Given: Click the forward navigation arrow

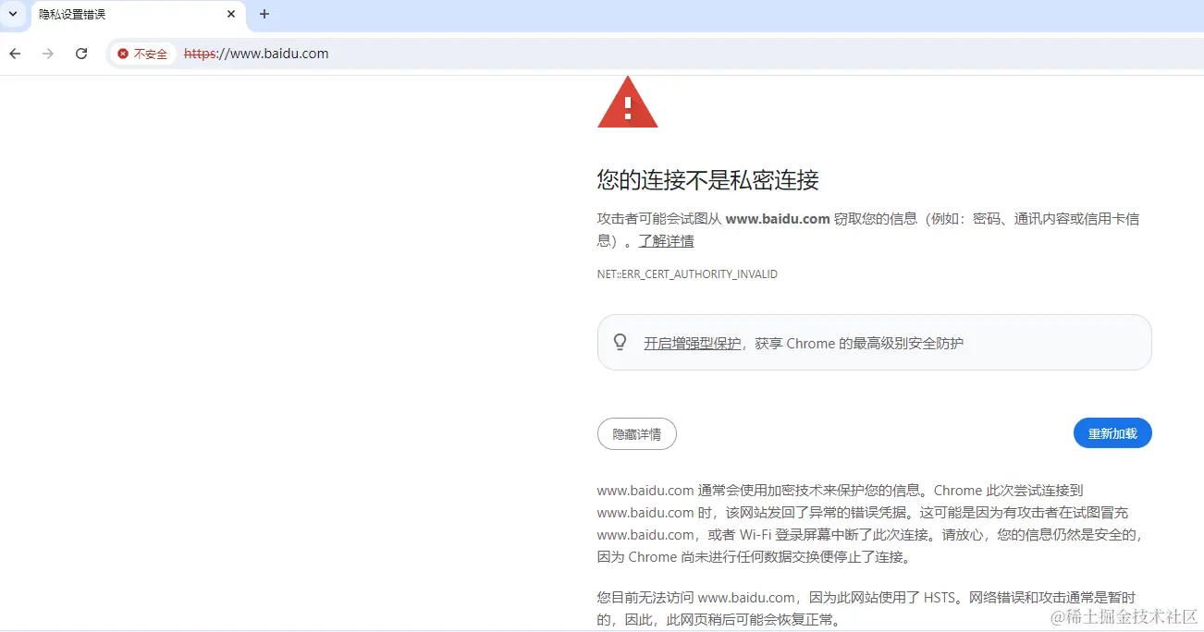Looking at the screenshot, I should (48, 54).
